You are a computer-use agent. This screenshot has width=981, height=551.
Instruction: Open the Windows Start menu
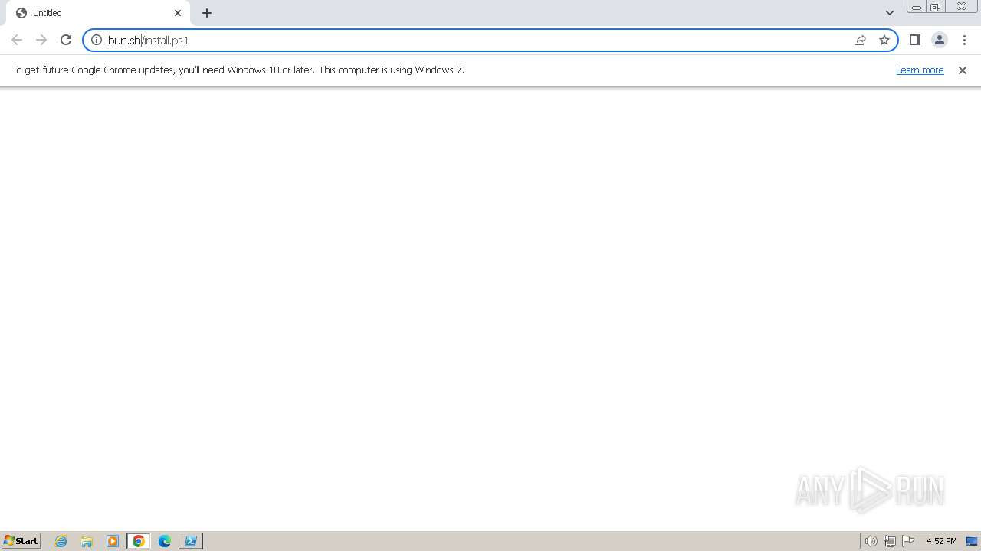coord(21,540)
